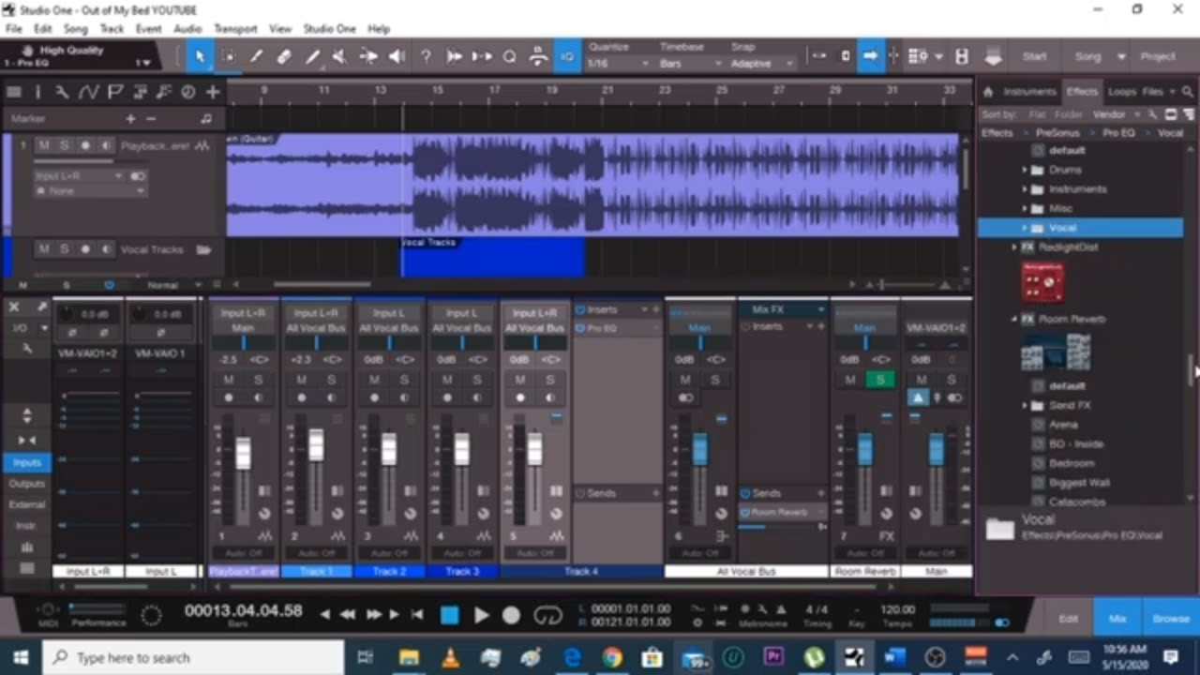Select the Listen (speaker) tool

click(x=397, y=56)
